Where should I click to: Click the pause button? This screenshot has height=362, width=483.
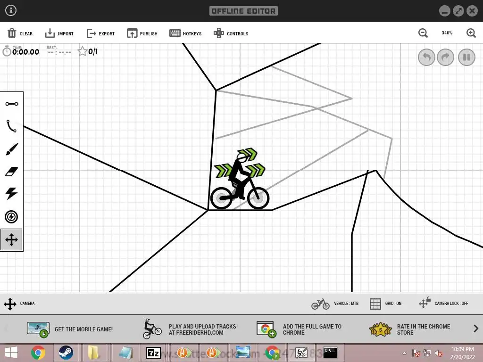pos(466,57)
